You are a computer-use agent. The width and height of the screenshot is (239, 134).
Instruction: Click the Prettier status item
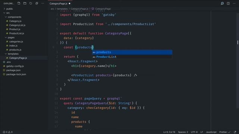(x=225, y=132)
